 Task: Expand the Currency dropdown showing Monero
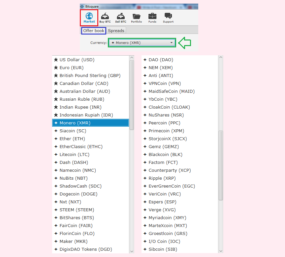pyautogui.click(x=142, y=43)
